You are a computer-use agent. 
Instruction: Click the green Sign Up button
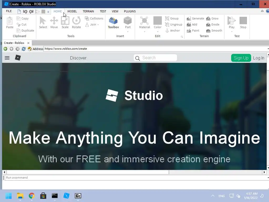[241, 58]
